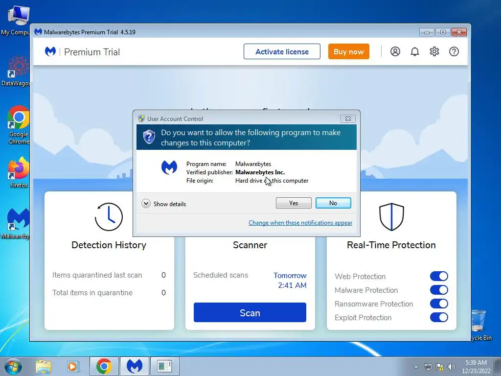This screenshot has height=376, width=501.
Task: Click the taskbar clock showing 5:39 AM
Action: click(476, 367)
